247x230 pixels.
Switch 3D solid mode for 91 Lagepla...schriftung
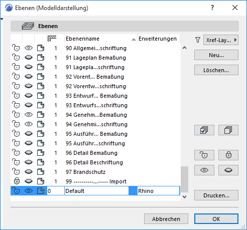[41, 67]
